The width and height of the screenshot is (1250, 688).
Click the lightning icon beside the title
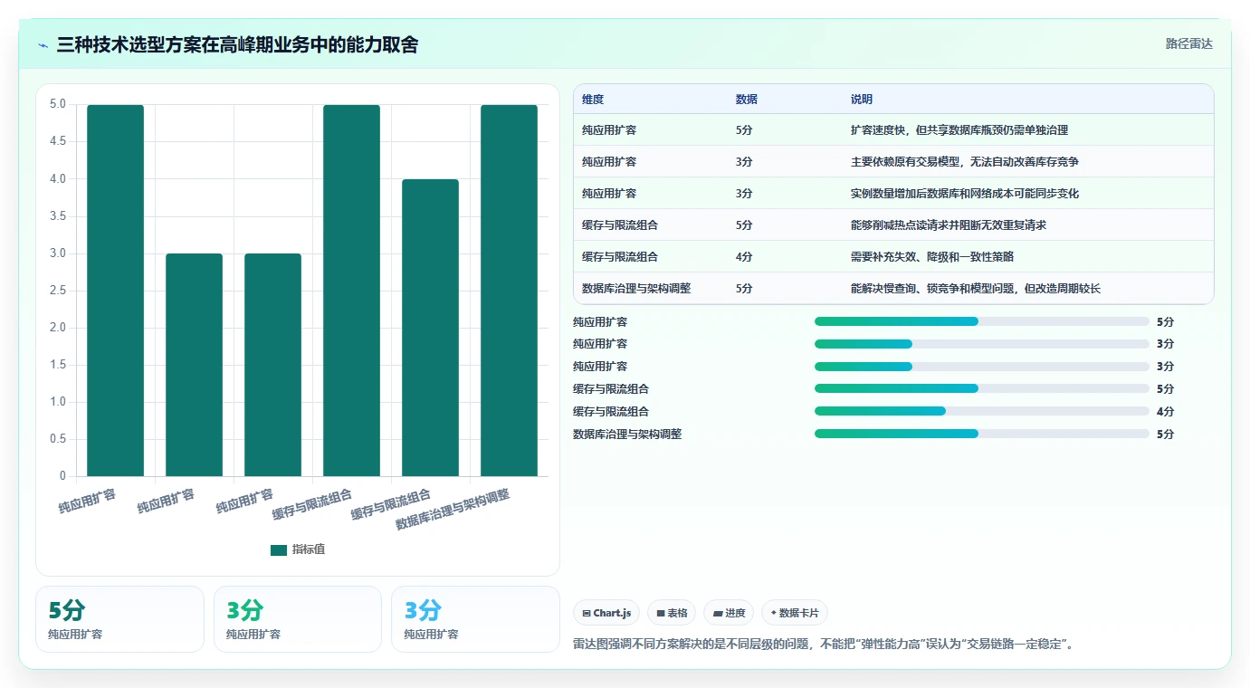tap(43, 45)
